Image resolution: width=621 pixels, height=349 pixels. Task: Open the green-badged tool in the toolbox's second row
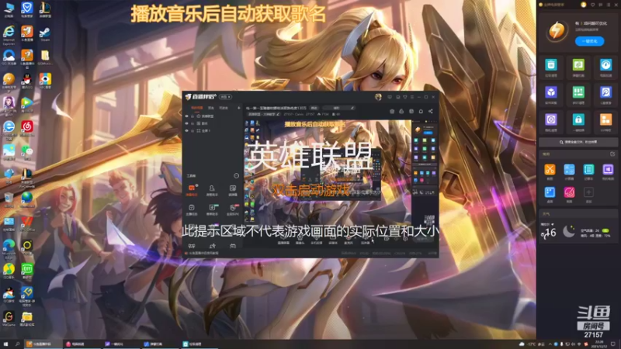[212, 209]
